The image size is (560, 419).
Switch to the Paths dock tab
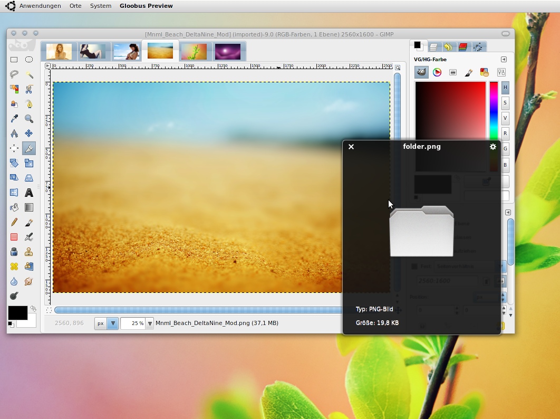(x=478, y=47)
